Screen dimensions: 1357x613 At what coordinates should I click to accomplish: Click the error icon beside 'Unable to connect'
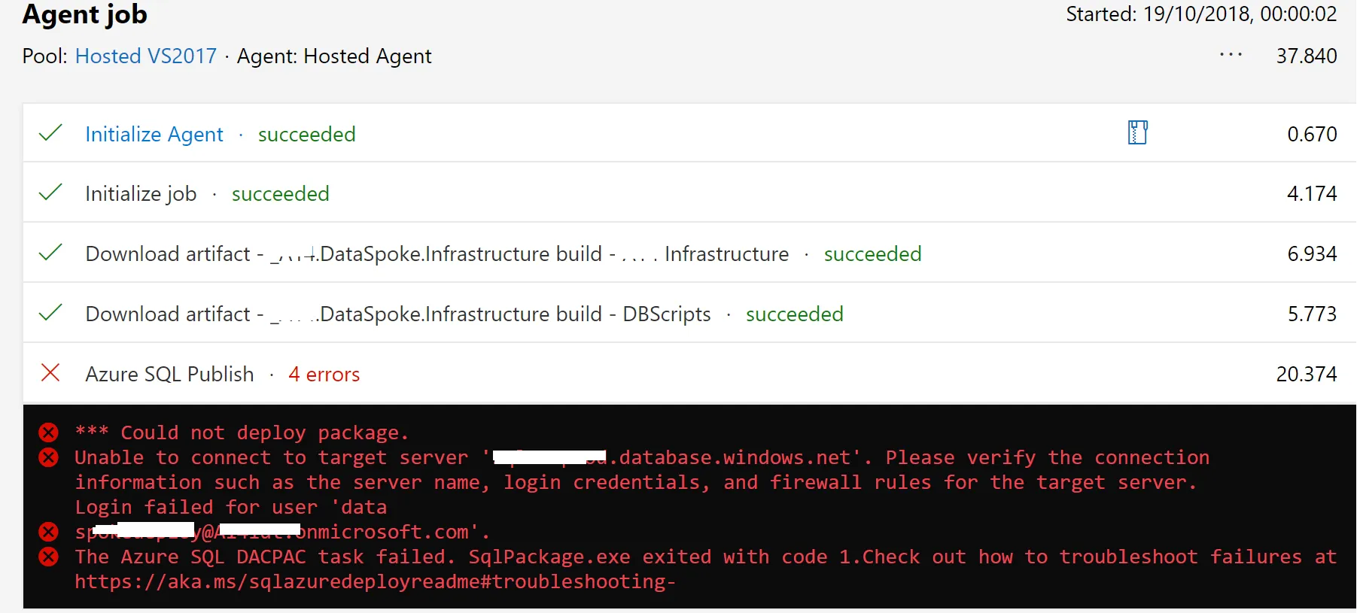click(49, 457)
